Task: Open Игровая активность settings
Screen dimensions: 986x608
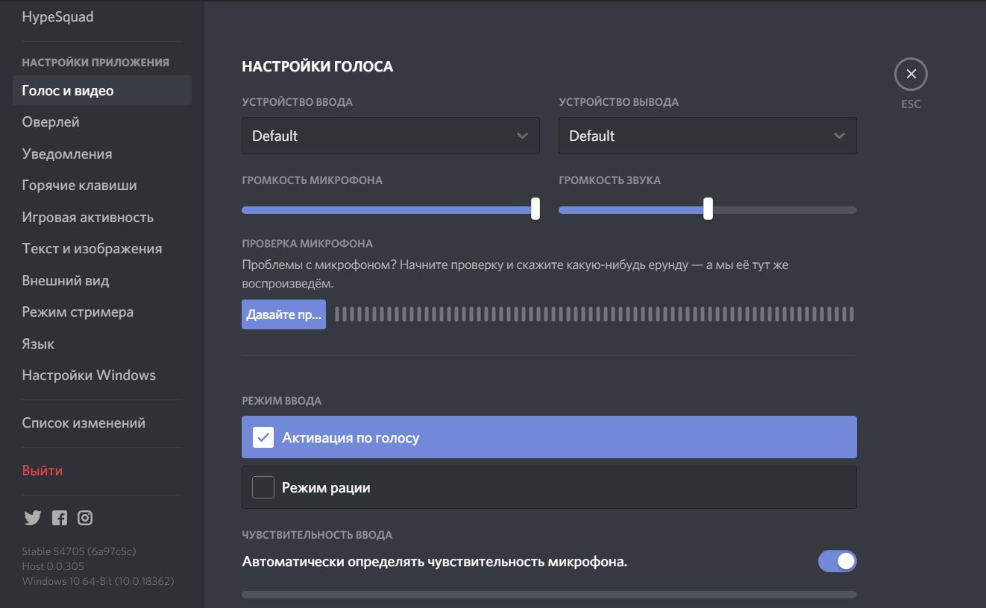Action: tap(87, 218)
